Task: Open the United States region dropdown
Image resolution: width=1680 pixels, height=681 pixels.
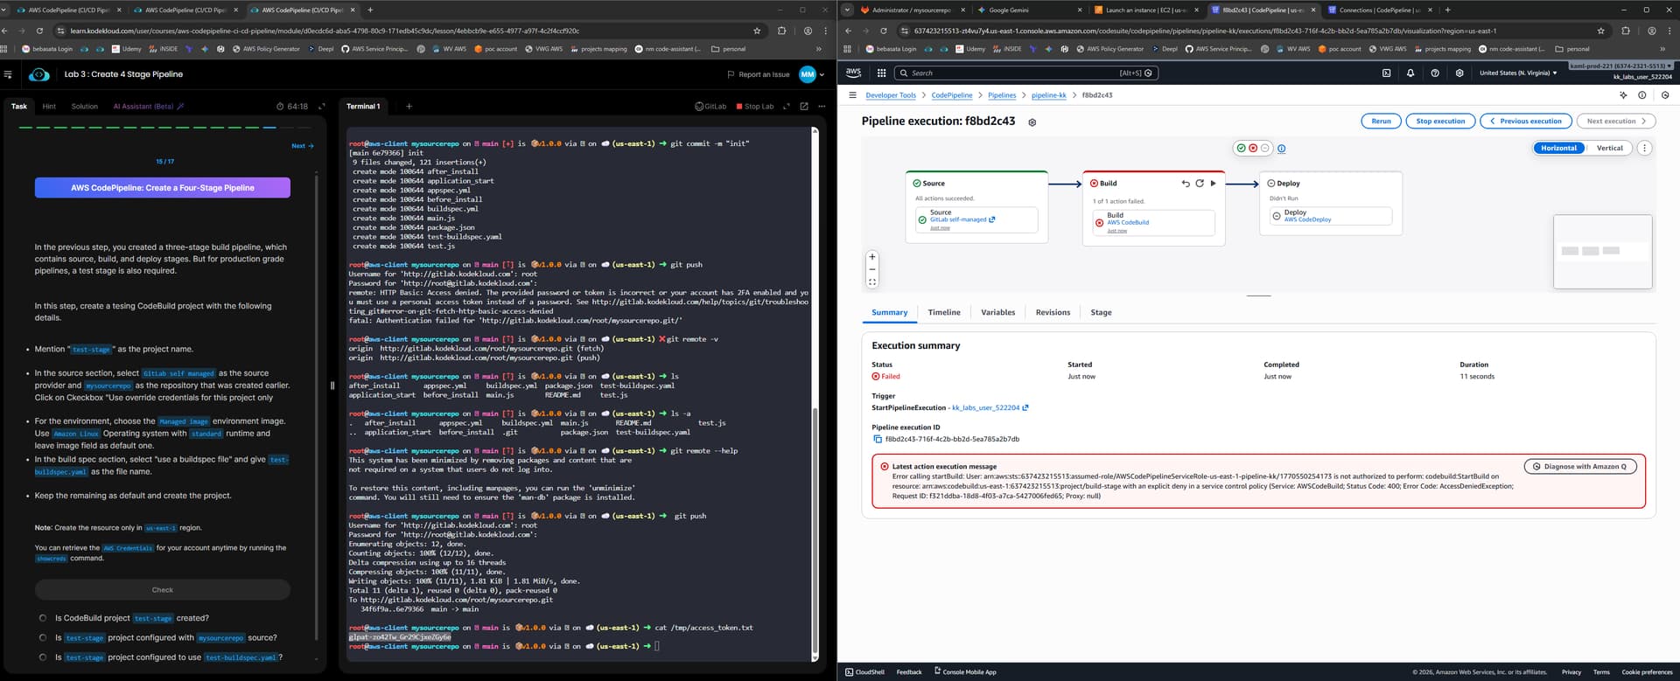Action: [x=1517, y=73]
